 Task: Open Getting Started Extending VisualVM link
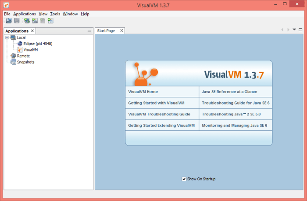pyautogui.click(x=162, y=126)
